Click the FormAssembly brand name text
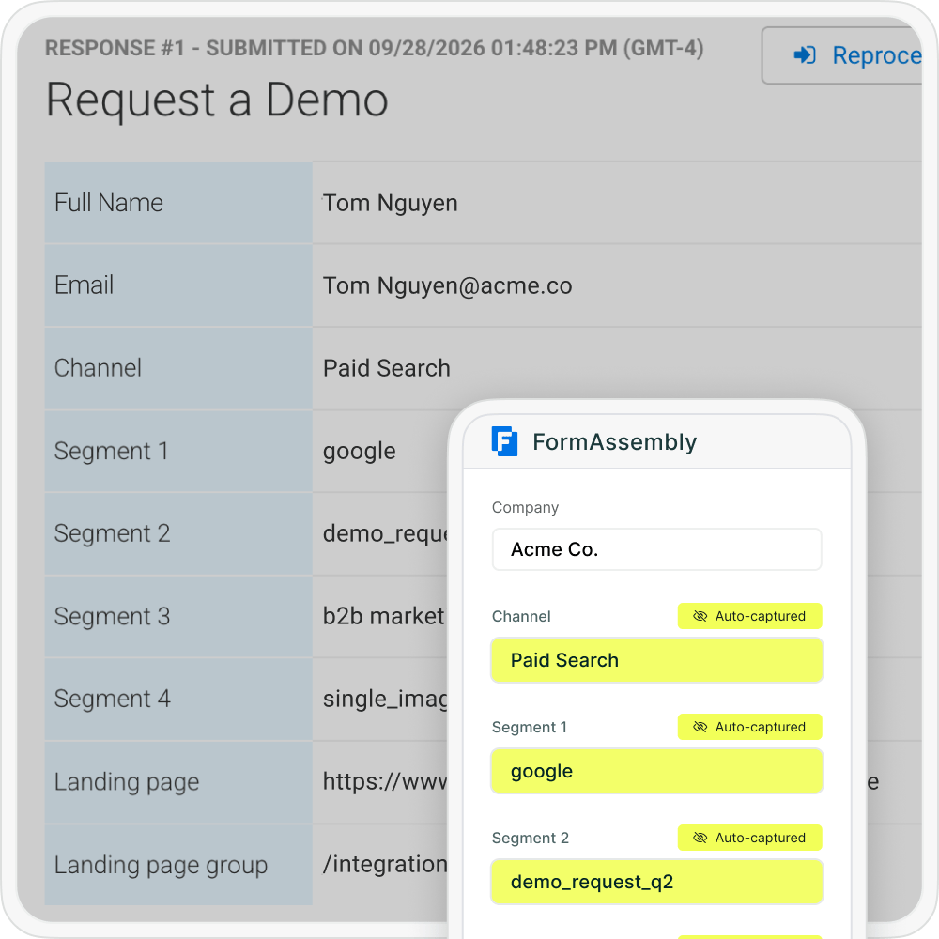Screen dimensions: 939x939 [614, 442]
